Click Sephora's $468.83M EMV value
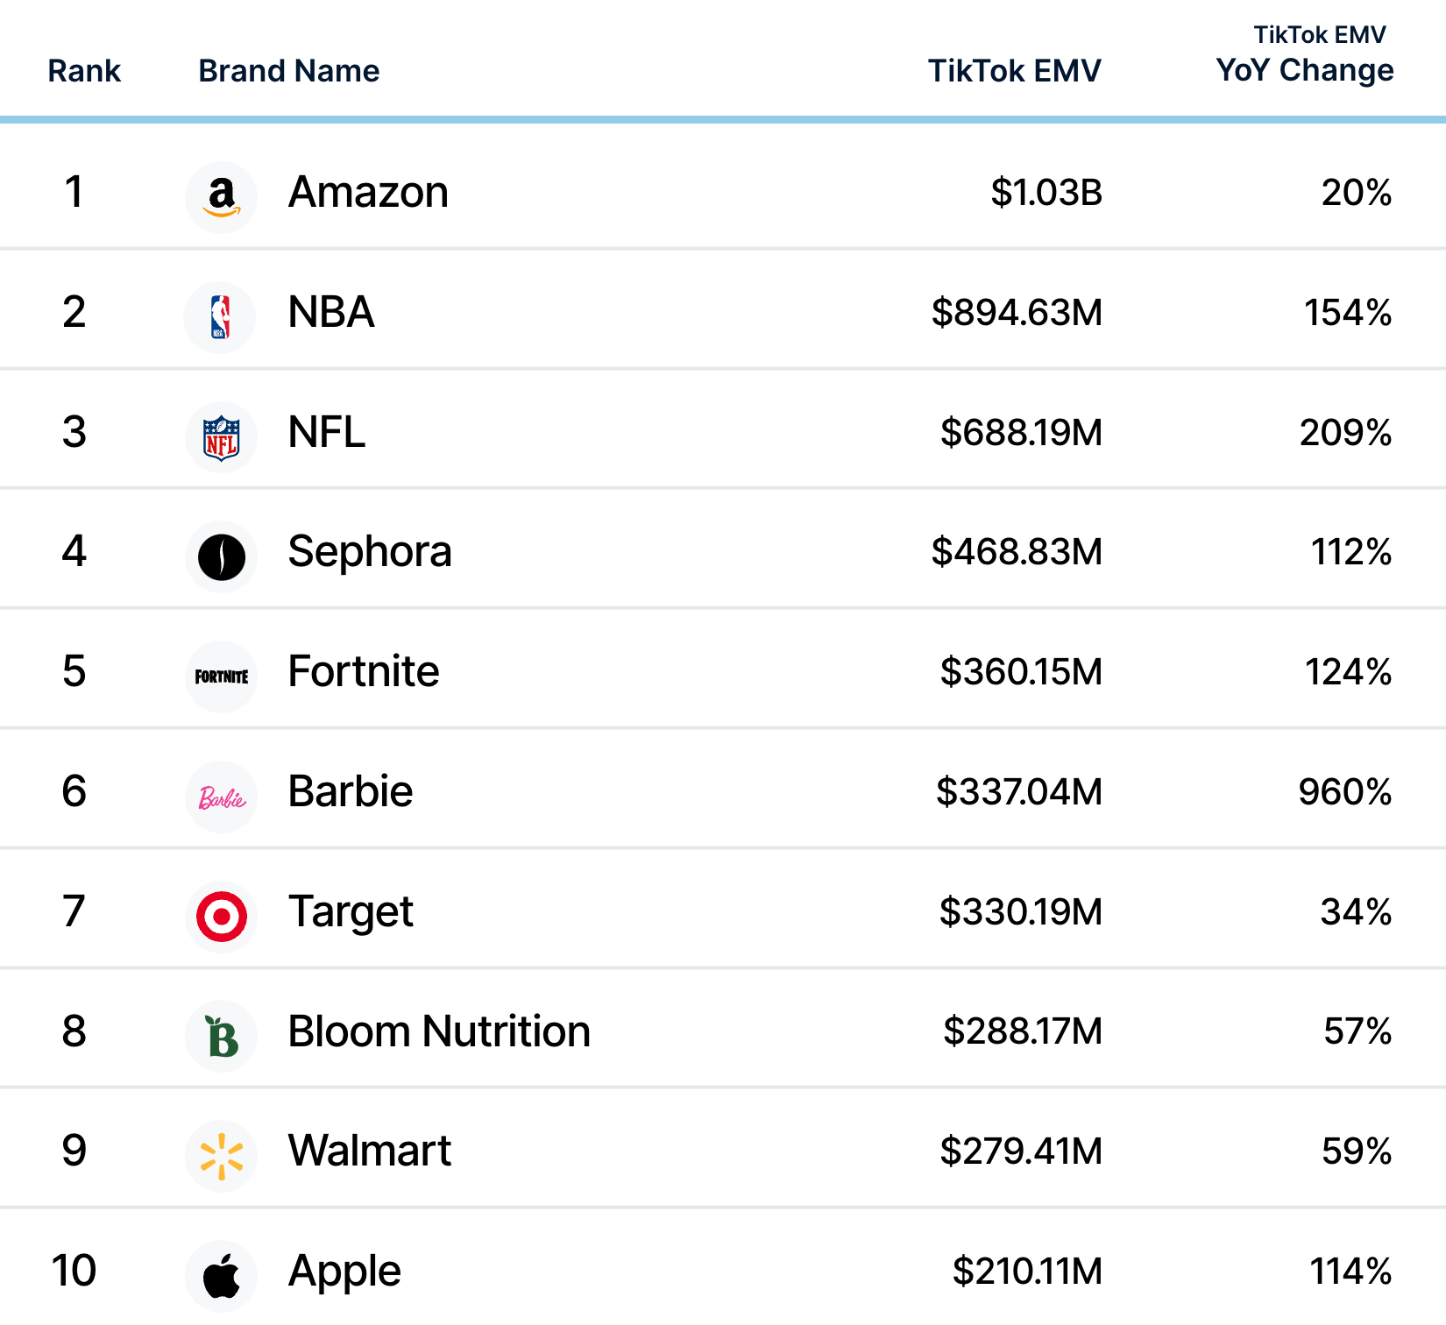This screenshot has width=1446, height=1325. click(1017, 552)
